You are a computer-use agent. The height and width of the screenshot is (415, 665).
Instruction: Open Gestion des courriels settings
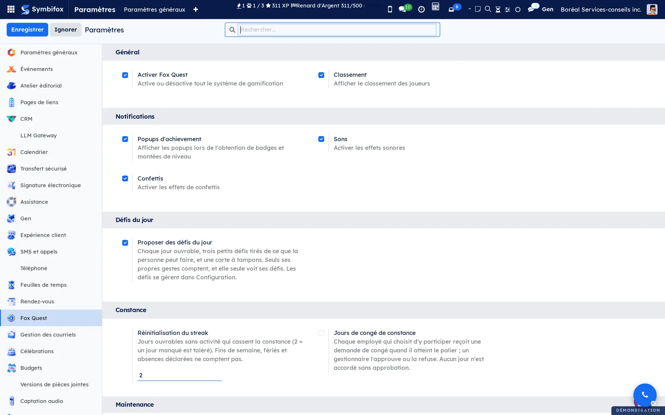pyautogui.click(x=51, y=334)
